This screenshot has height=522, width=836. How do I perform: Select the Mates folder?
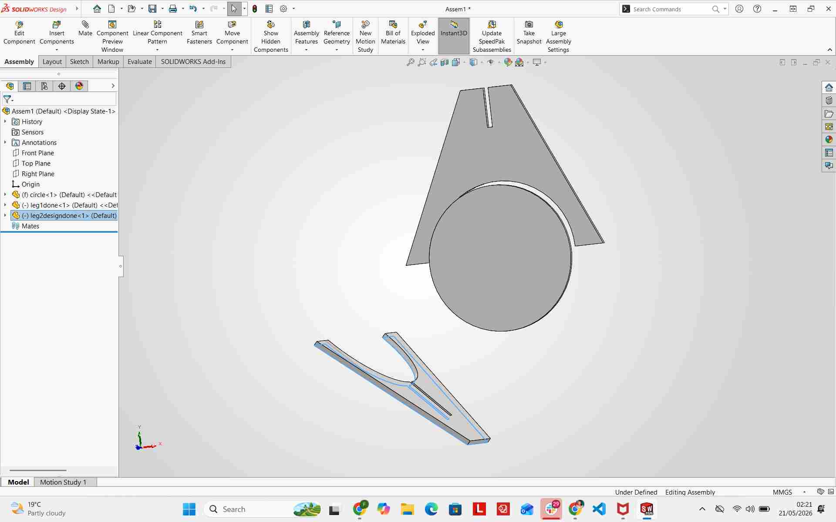click(x=30, y=226)
